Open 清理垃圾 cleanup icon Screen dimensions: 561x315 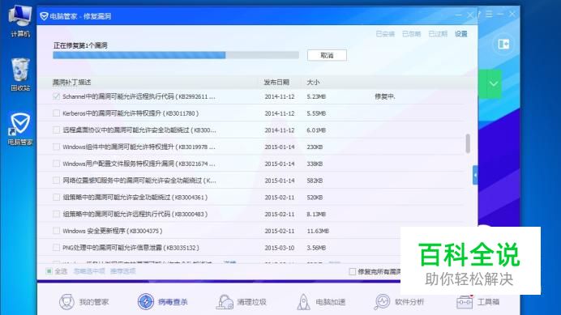pos(225,302)
